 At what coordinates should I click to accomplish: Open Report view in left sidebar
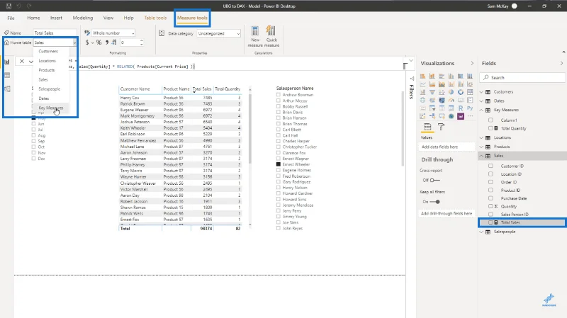[x=7, y=62]
